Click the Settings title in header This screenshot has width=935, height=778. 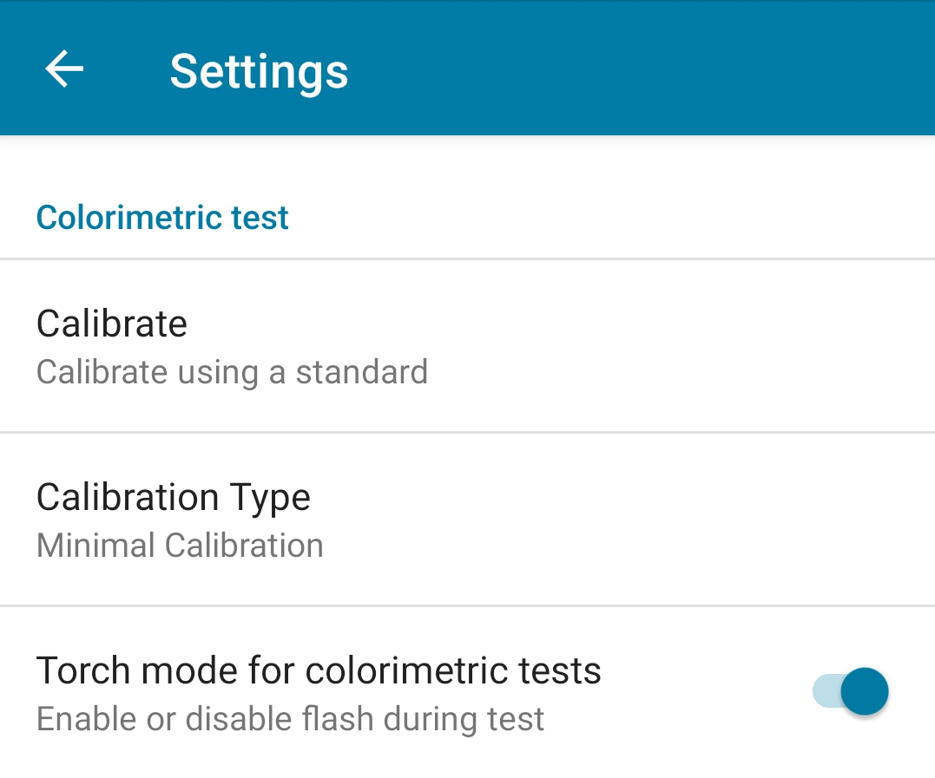[259, 72]
